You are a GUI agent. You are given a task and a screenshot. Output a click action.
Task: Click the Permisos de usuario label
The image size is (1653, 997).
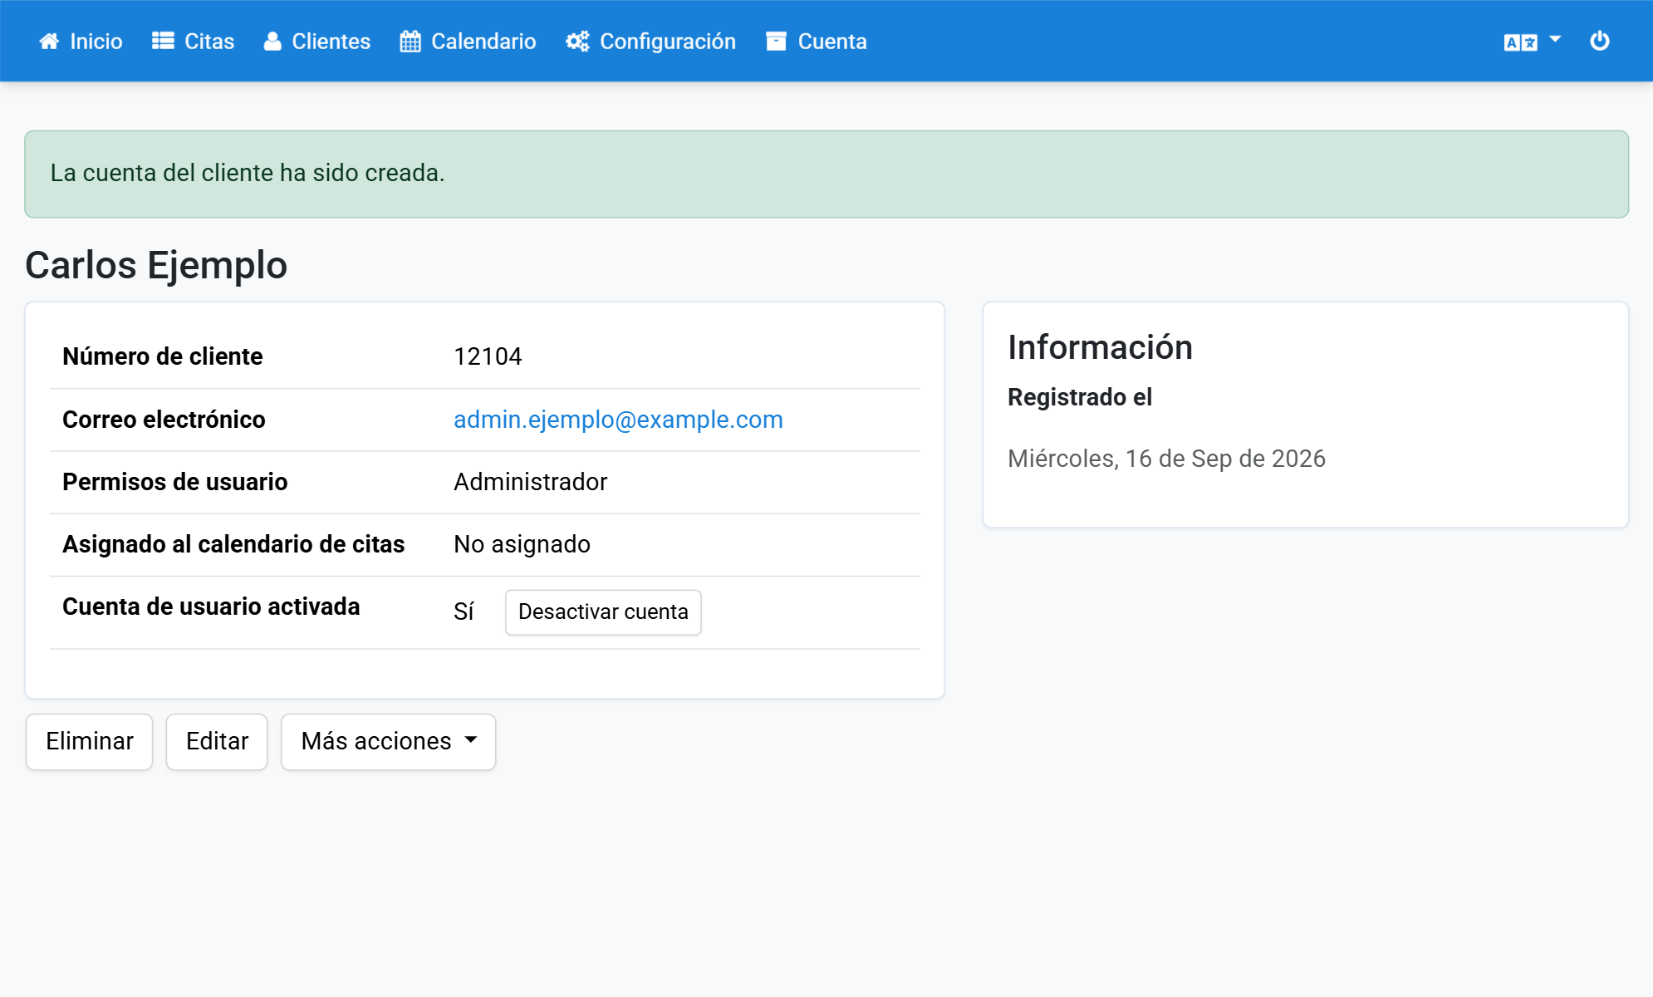pos(175,482)
